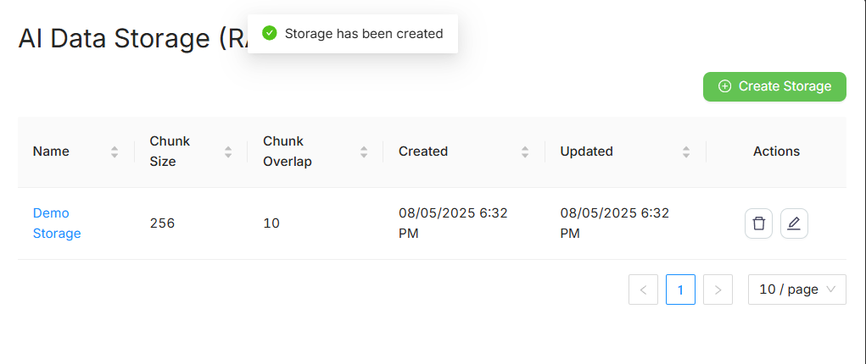Click the Storage has been created notification

pos(363,34)
